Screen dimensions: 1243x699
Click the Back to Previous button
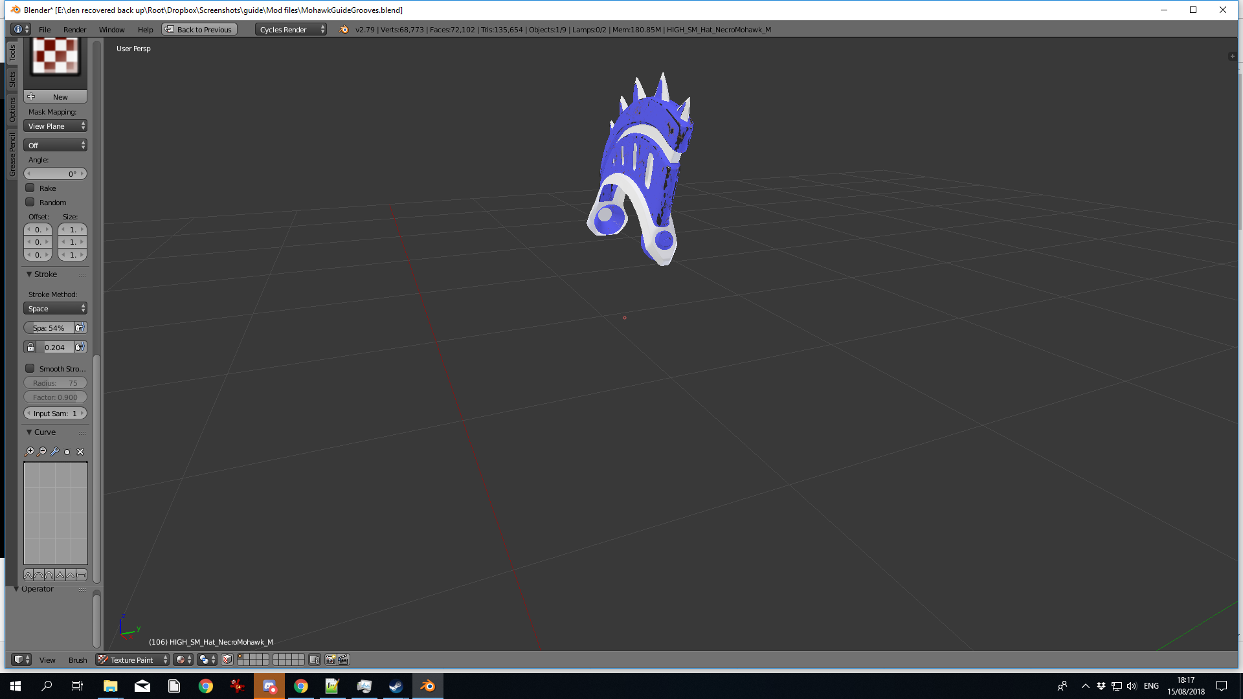pos(199,30)
